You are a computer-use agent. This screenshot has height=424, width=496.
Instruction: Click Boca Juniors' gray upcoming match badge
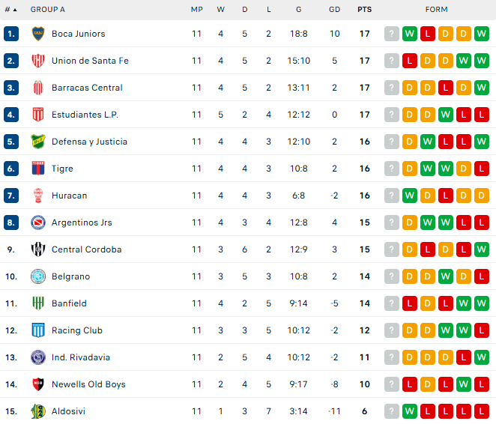point(392,34)
